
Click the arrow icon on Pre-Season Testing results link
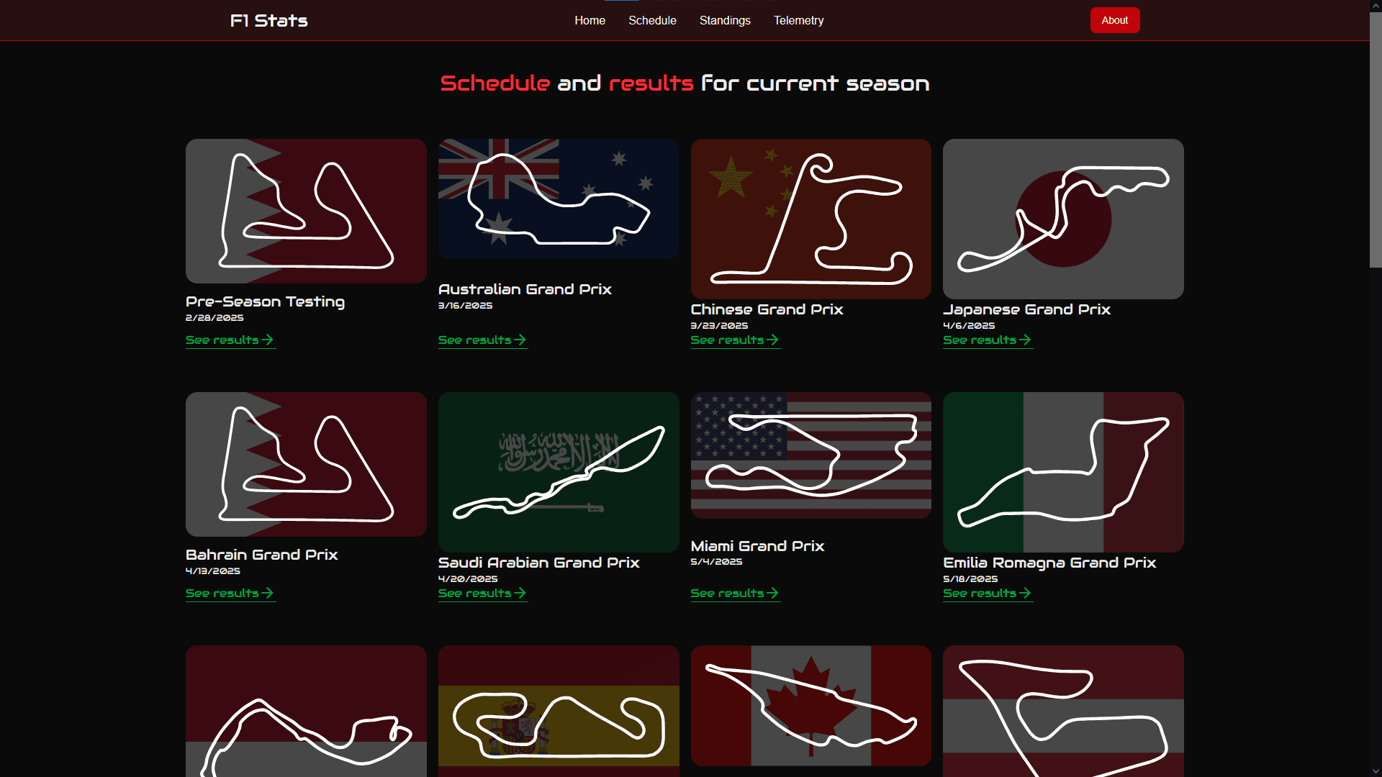tap(268, 339)
